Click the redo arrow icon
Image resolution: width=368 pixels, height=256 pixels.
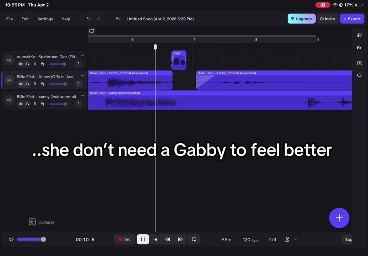coord(99,19)
